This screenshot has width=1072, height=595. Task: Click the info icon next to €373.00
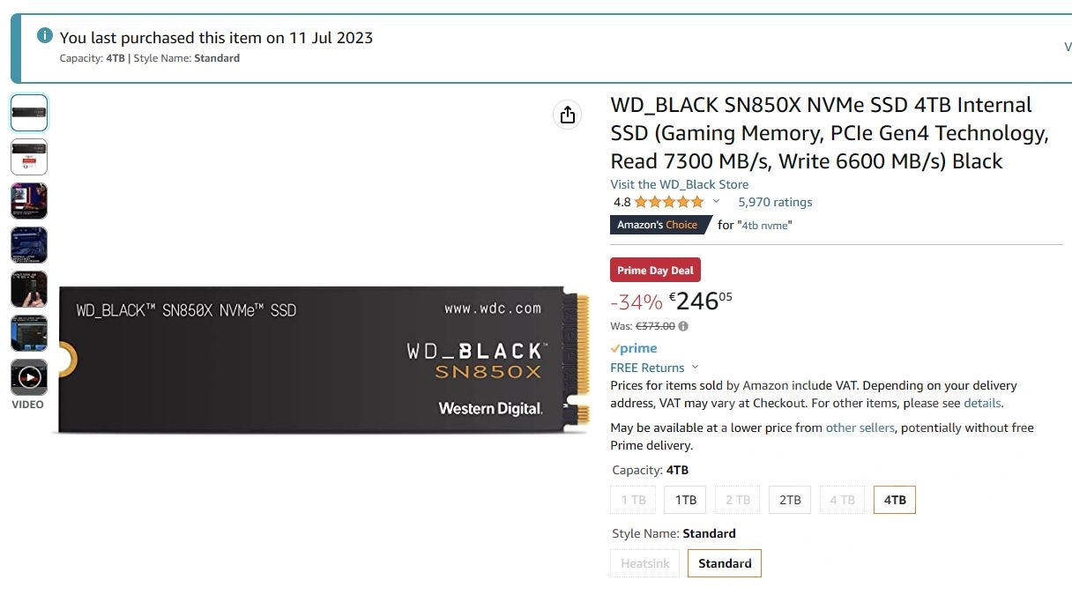pyautogui.click(x=685, y=325)
